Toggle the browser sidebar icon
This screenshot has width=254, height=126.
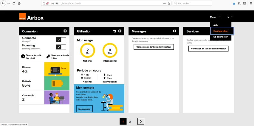(244, 3)
